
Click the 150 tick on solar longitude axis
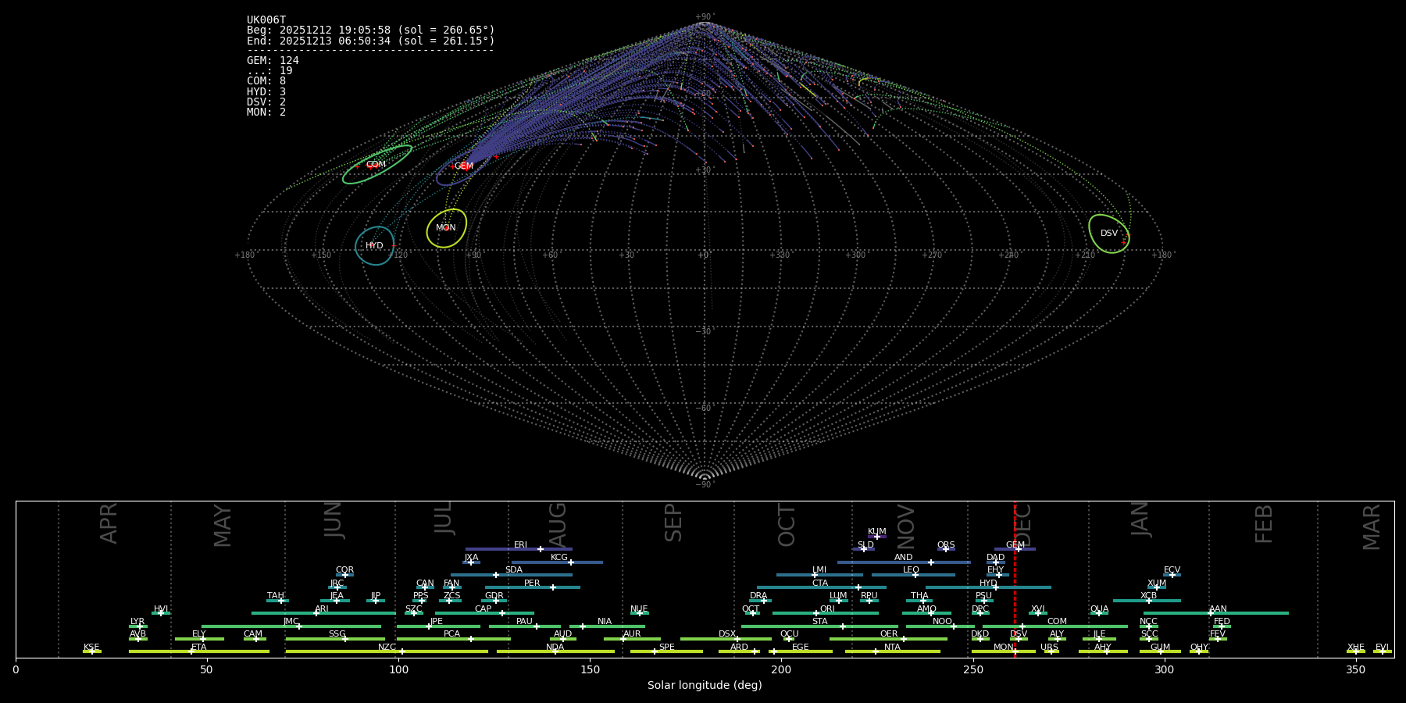[590, 669]
